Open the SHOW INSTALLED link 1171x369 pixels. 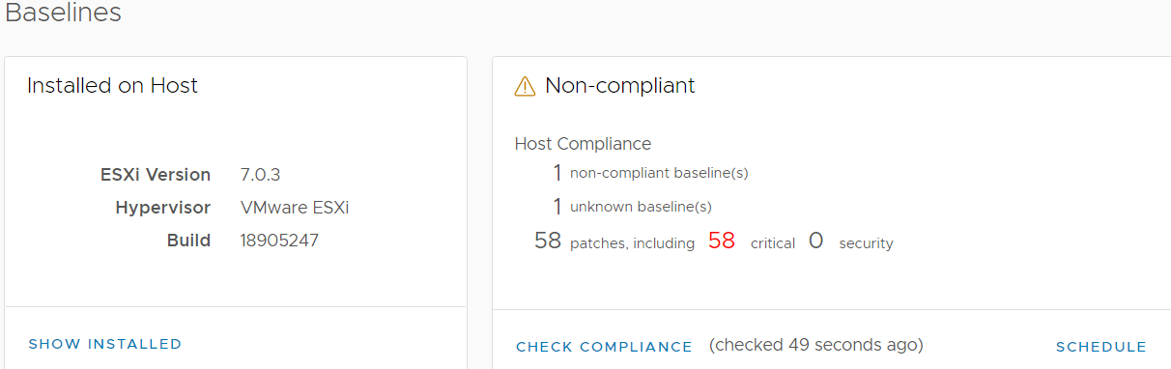pyautogui.click(x=105, y=344)
